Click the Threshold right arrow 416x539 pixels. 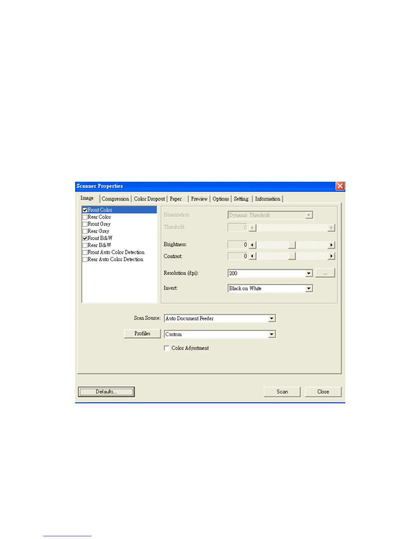point(331,228)
